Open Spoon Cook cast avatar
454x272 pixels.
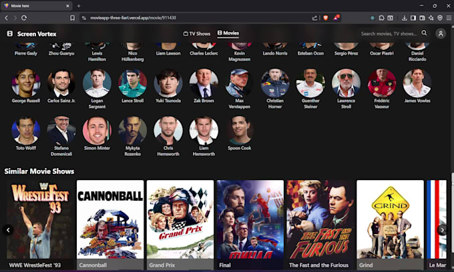pyautogui.click(x=240, y=130)
